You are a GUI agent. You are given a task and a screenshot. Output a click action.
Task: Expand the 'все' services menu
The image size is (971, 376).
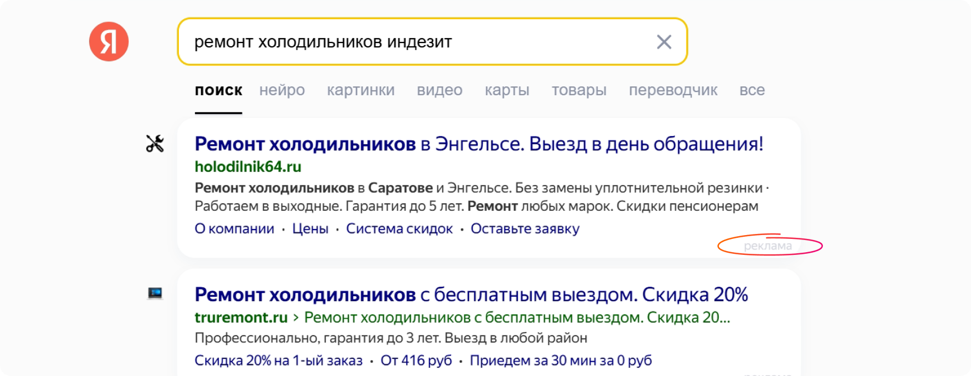pos(752,90)
